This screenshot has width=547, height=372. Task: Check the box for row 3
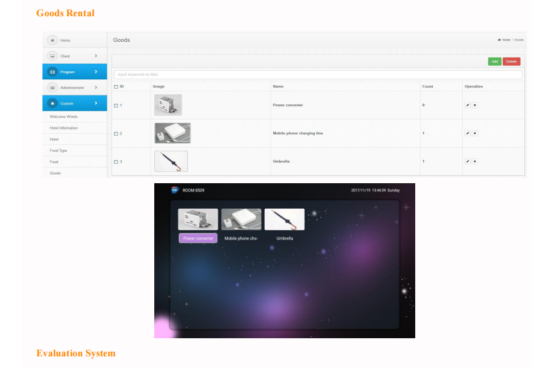(116, 162)
